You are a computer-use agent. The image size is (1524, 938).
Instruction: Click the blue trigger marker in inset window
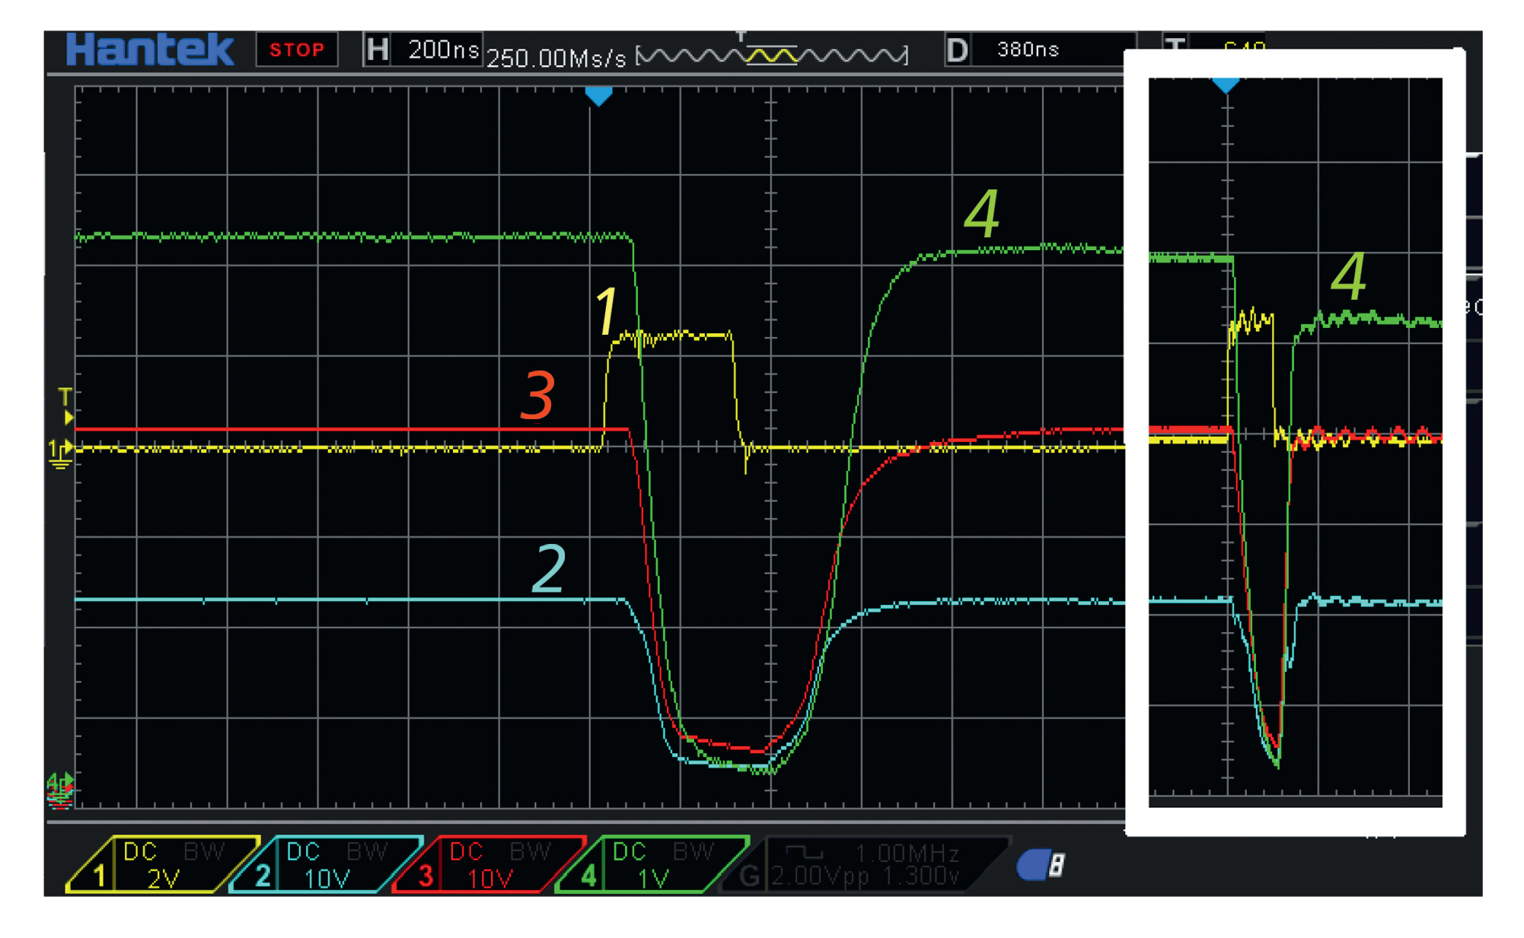pos(1225,84)
